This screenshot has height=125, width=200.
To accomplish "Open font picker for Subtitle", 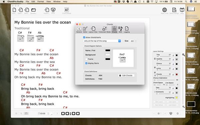I will (x=173, y=60).
